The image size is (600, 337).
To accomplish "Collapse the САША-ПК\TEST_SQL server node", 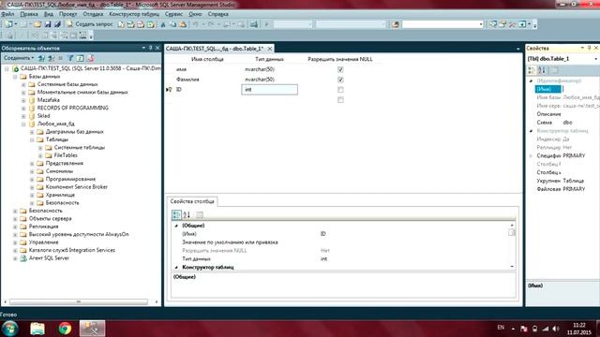I will click(7, 68).
